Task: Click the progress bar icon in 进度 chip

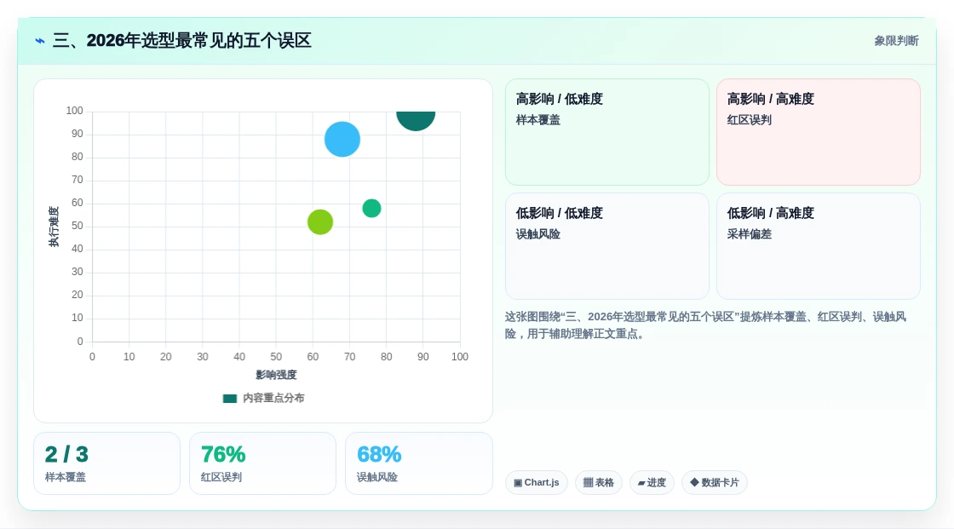Action: point(641,483)
